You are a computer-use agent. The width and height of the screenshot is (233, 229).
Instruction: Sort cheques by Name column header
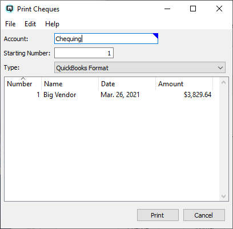[x=70, y=83]
